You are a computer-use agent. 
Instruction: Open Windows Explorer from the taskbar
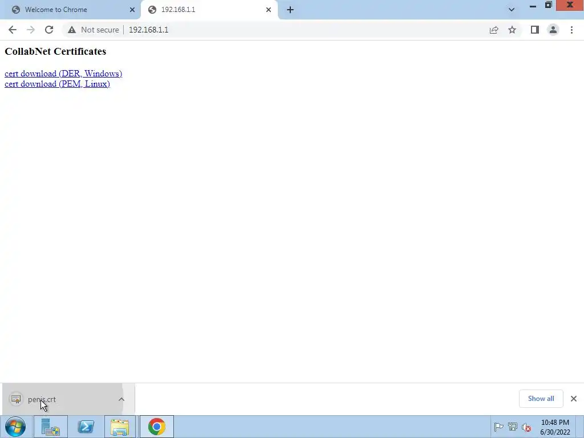tap(120, 427)
